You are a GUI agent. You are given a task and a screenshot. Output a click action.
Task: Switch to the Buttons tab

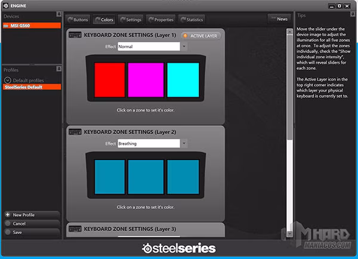(78, 20)
